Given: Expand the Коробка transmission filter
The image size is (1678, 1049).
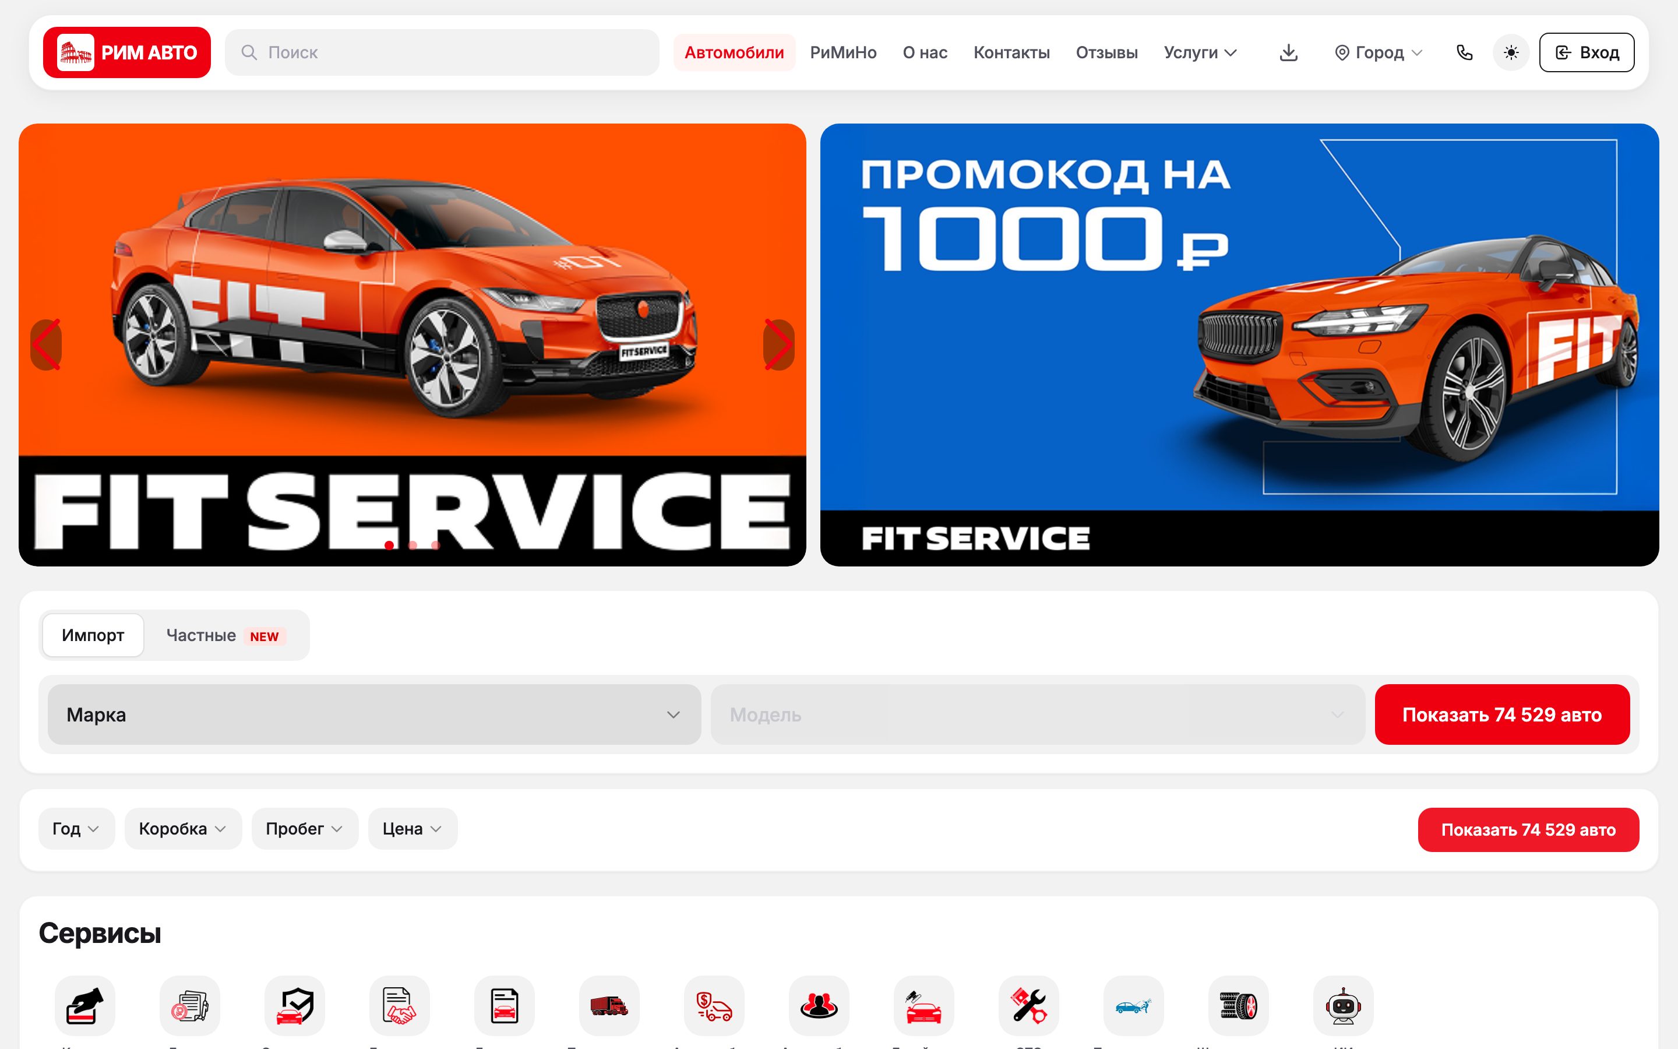Looking at the screenshot, I should click(x=183, y=829).
